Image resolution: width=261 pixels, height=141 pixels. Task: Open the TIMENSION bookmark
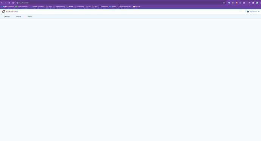coord(103,7)
